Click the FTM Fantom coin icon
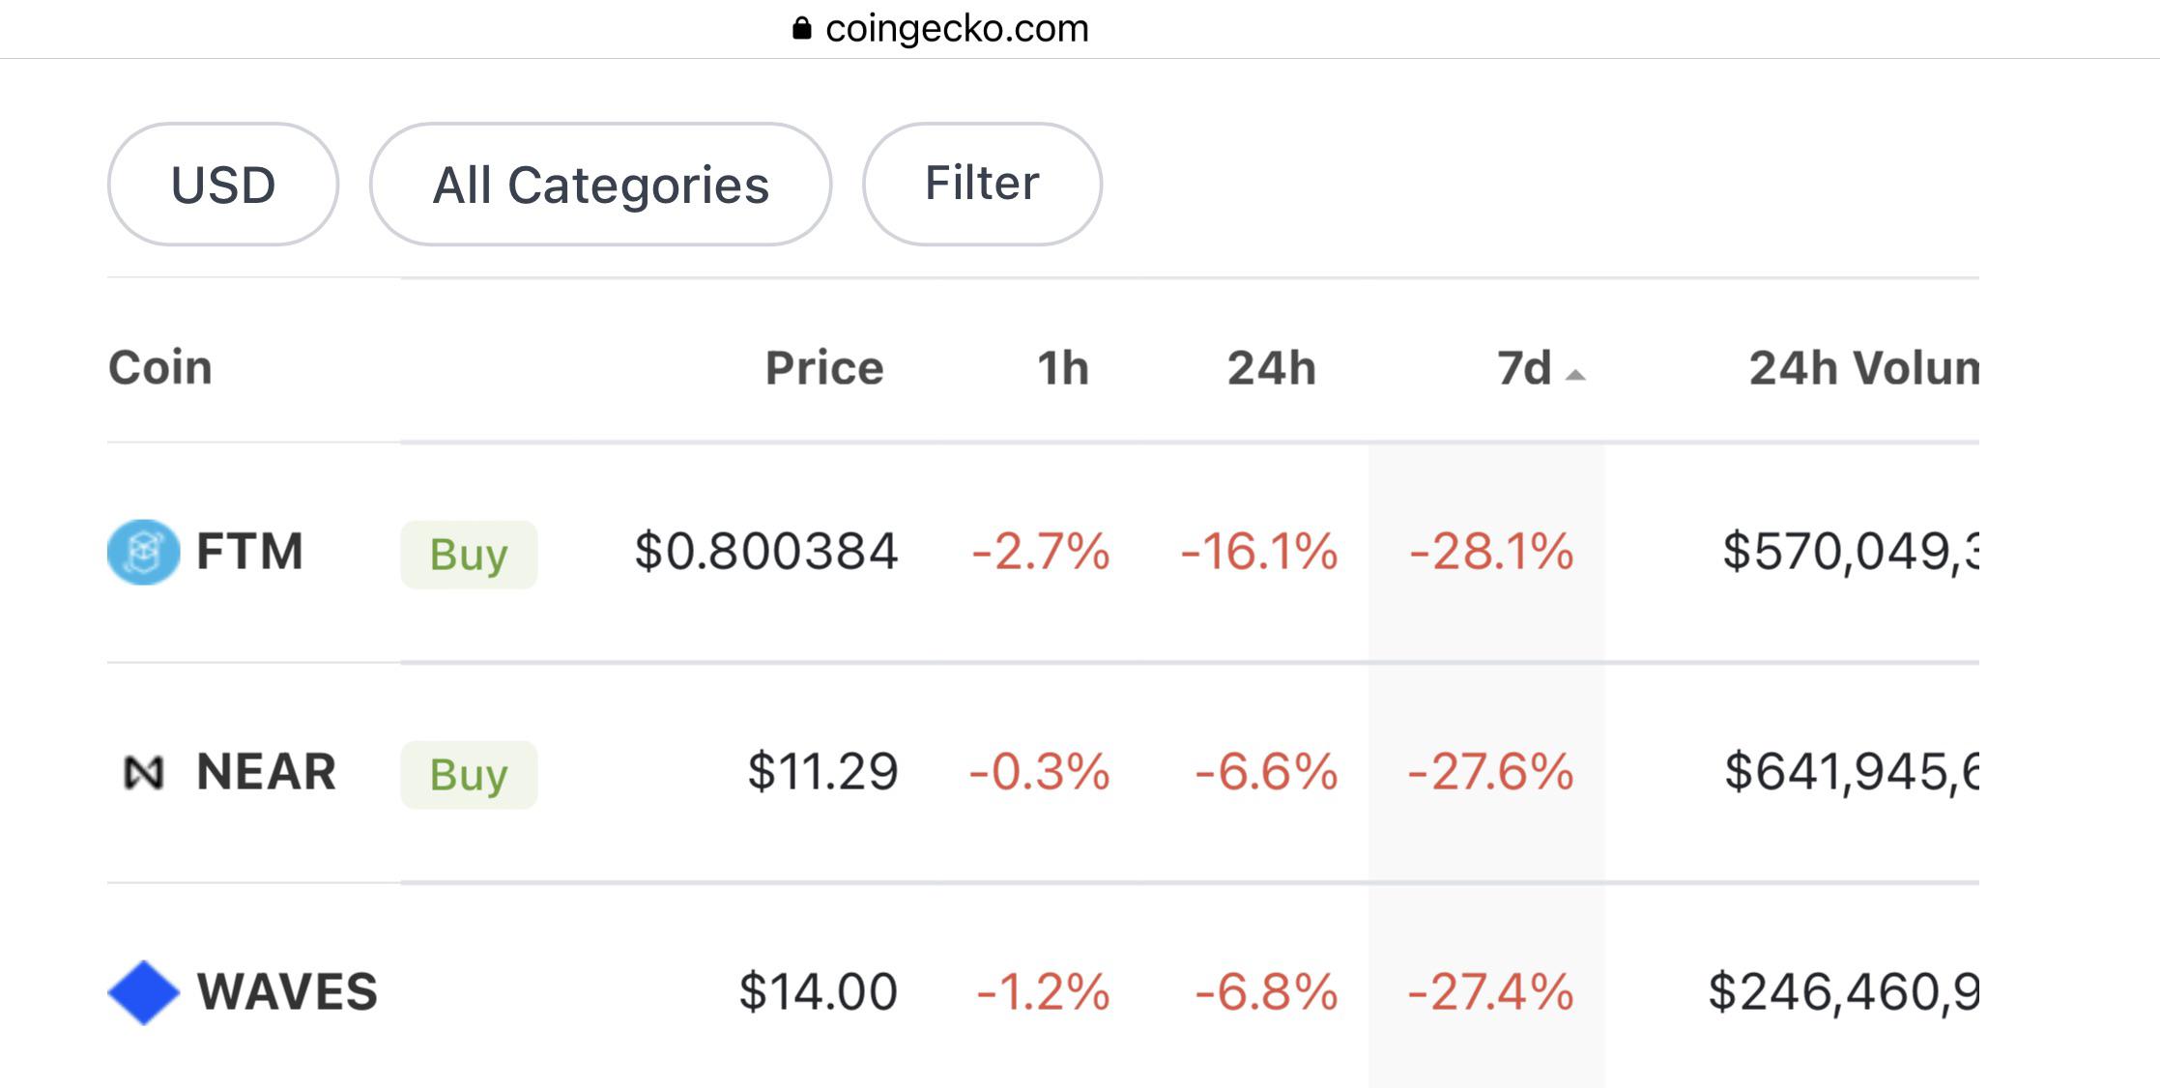The height and width of the screenshot is (1088, 2160). [143, 553]
